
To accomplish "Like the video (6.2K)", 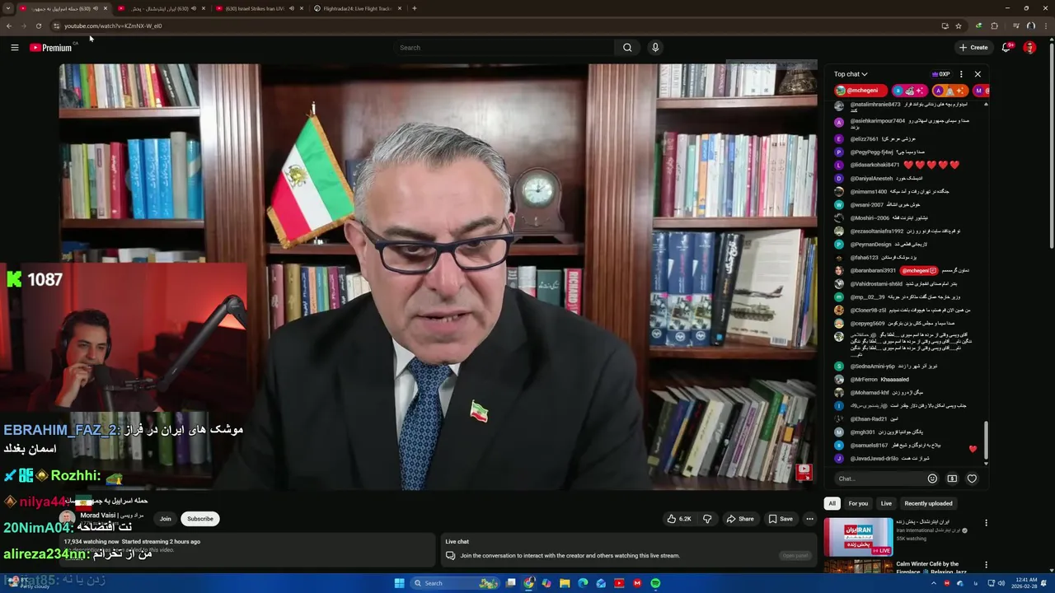I will point(678,519).
